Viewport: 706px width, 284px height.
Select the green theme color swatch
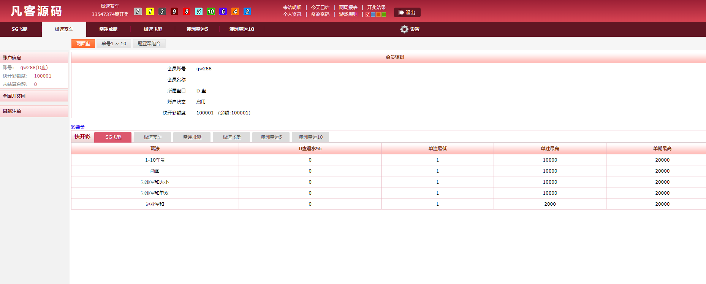pos(384,14)
